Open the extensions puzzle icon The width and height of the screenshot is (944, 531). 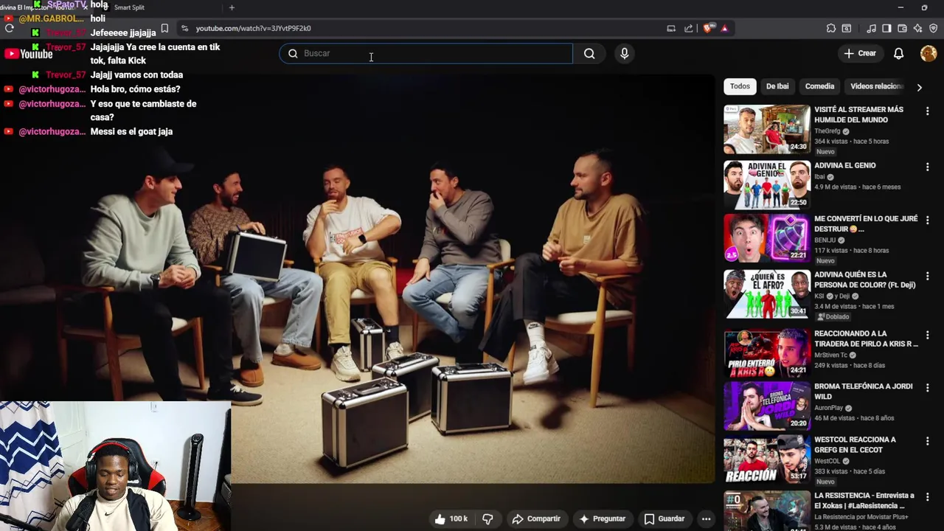[831, 28]
